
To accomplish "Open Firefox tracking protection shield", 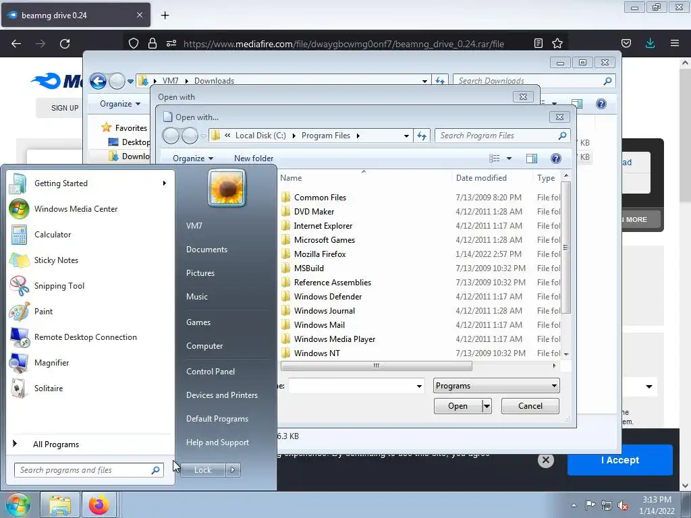I will [x=134, y=43].
